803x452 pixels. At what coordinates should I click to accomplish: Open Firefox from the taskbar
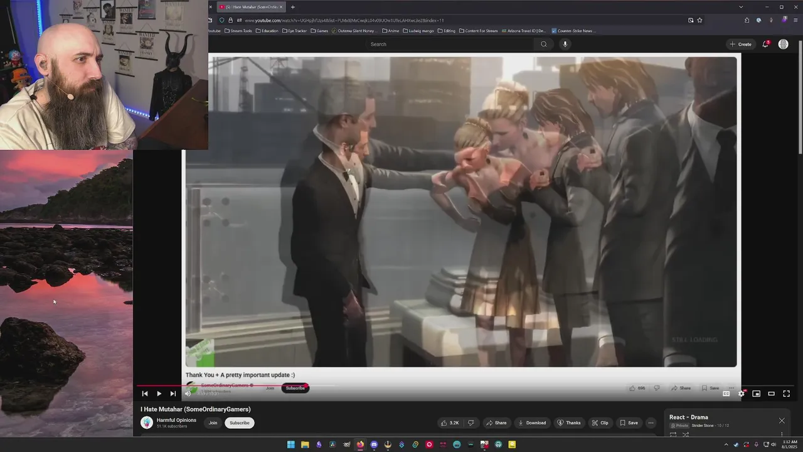coord(360,444)
